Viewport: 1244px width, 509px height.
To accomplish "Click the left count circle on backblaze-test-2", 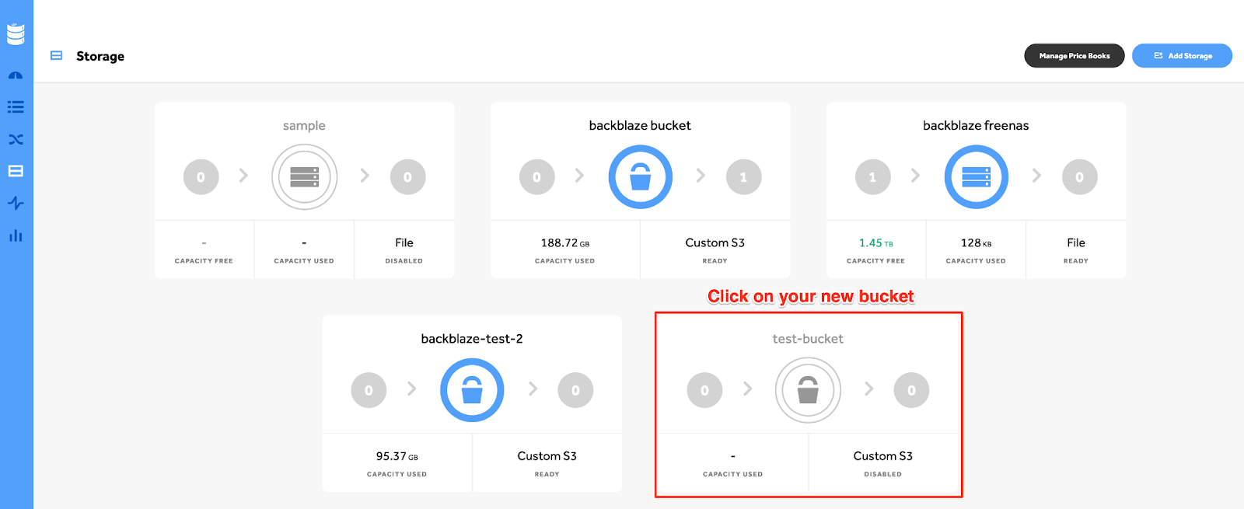I will coord(369,390).
